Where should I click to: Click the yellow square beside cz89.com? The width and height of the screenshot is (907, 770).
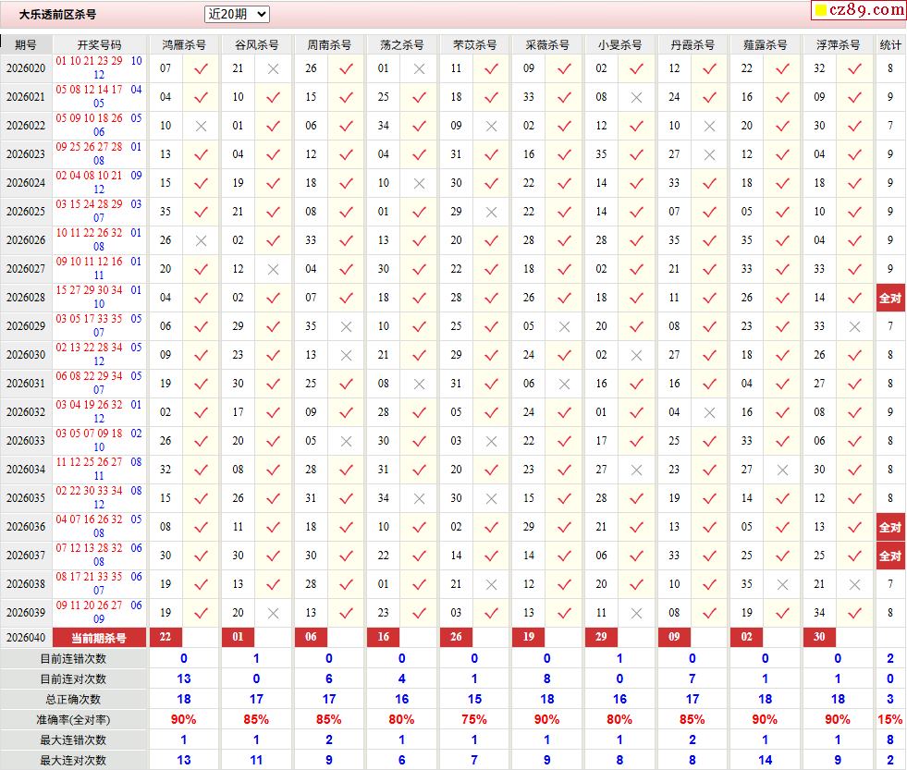pyautogui.click(x=819, y=11)
